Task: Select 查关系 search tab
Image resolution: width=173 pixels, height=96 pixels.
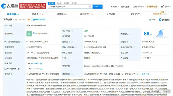Action: pos(74,3)
